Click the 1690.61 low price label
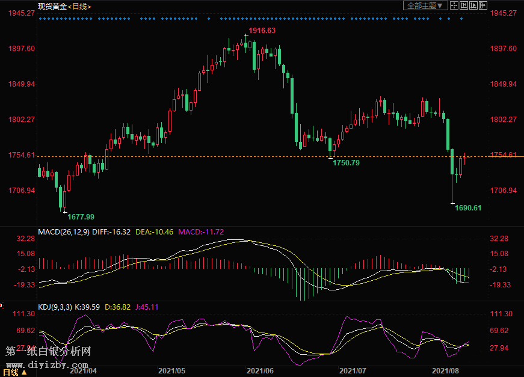The image size is (524, 377). pyautogui.click(x=468, y=208)
